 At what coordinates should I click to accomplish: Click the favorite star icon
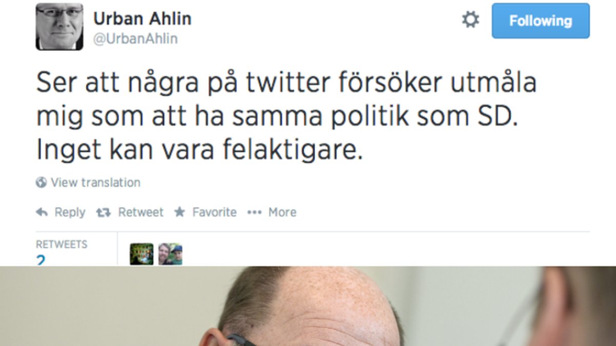[x=180, y=212]
